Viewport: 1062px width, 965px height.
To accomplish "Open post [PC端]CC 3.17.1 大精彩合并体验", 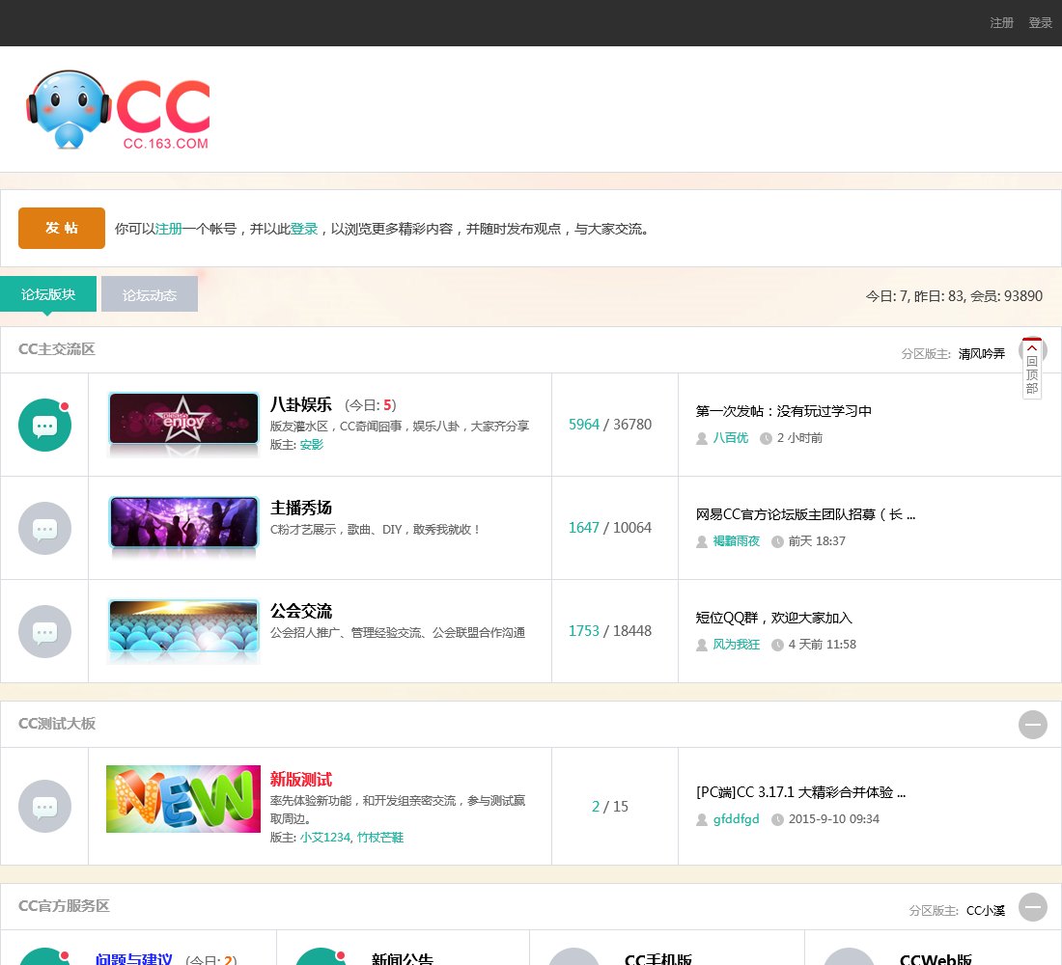I will [800, 792].
